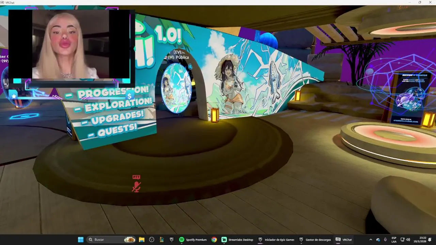Click the Buscar search box in taskbar
Viewport: 436px width, 245px height.
[x=112, y=240]
